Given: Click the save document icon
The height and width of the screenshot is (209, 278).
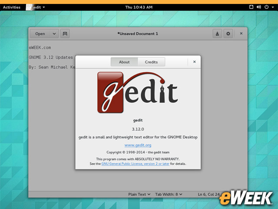Looking at the screenshot, I should point(217,34).
